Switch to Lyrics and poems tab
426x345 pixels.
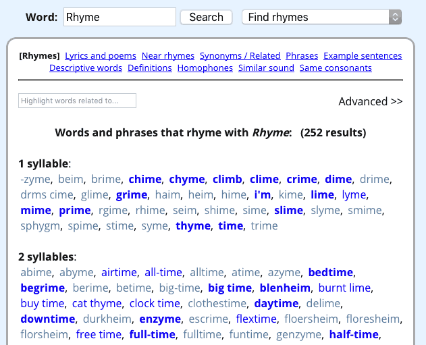click(101, 56)
